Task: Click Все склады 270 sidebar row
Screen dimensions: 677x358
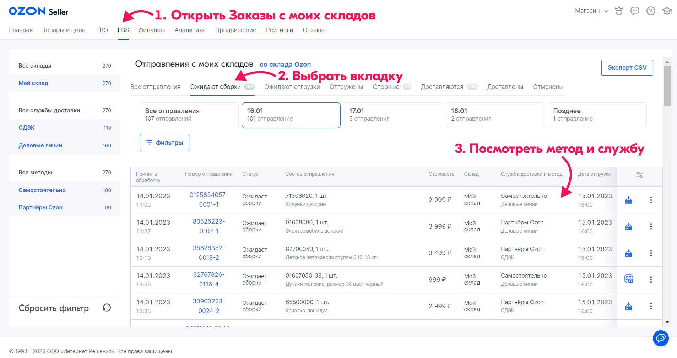Action: (65, 66)
